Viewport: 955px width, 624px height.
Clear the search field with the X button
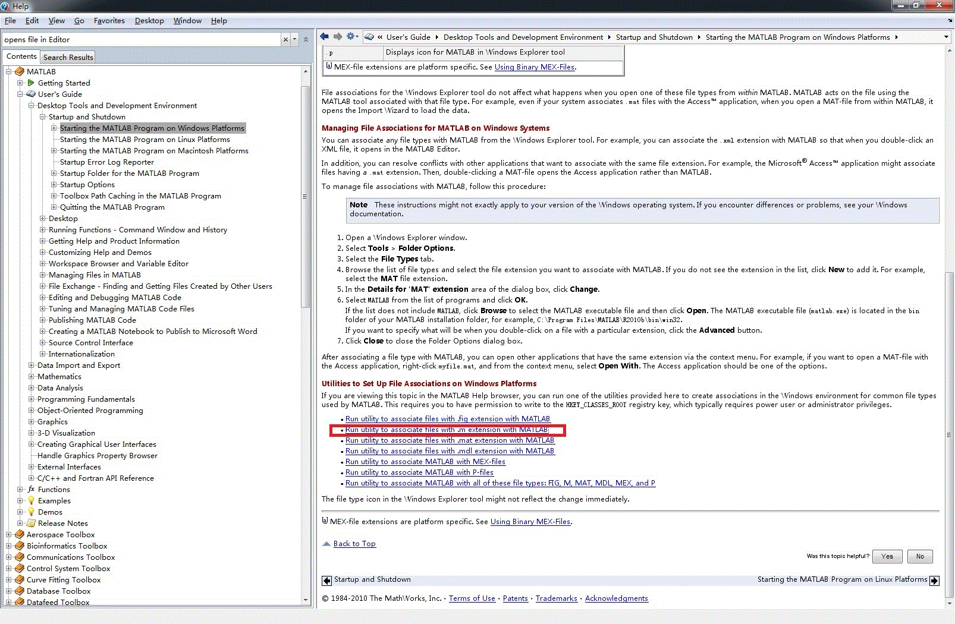pos(285,39)
